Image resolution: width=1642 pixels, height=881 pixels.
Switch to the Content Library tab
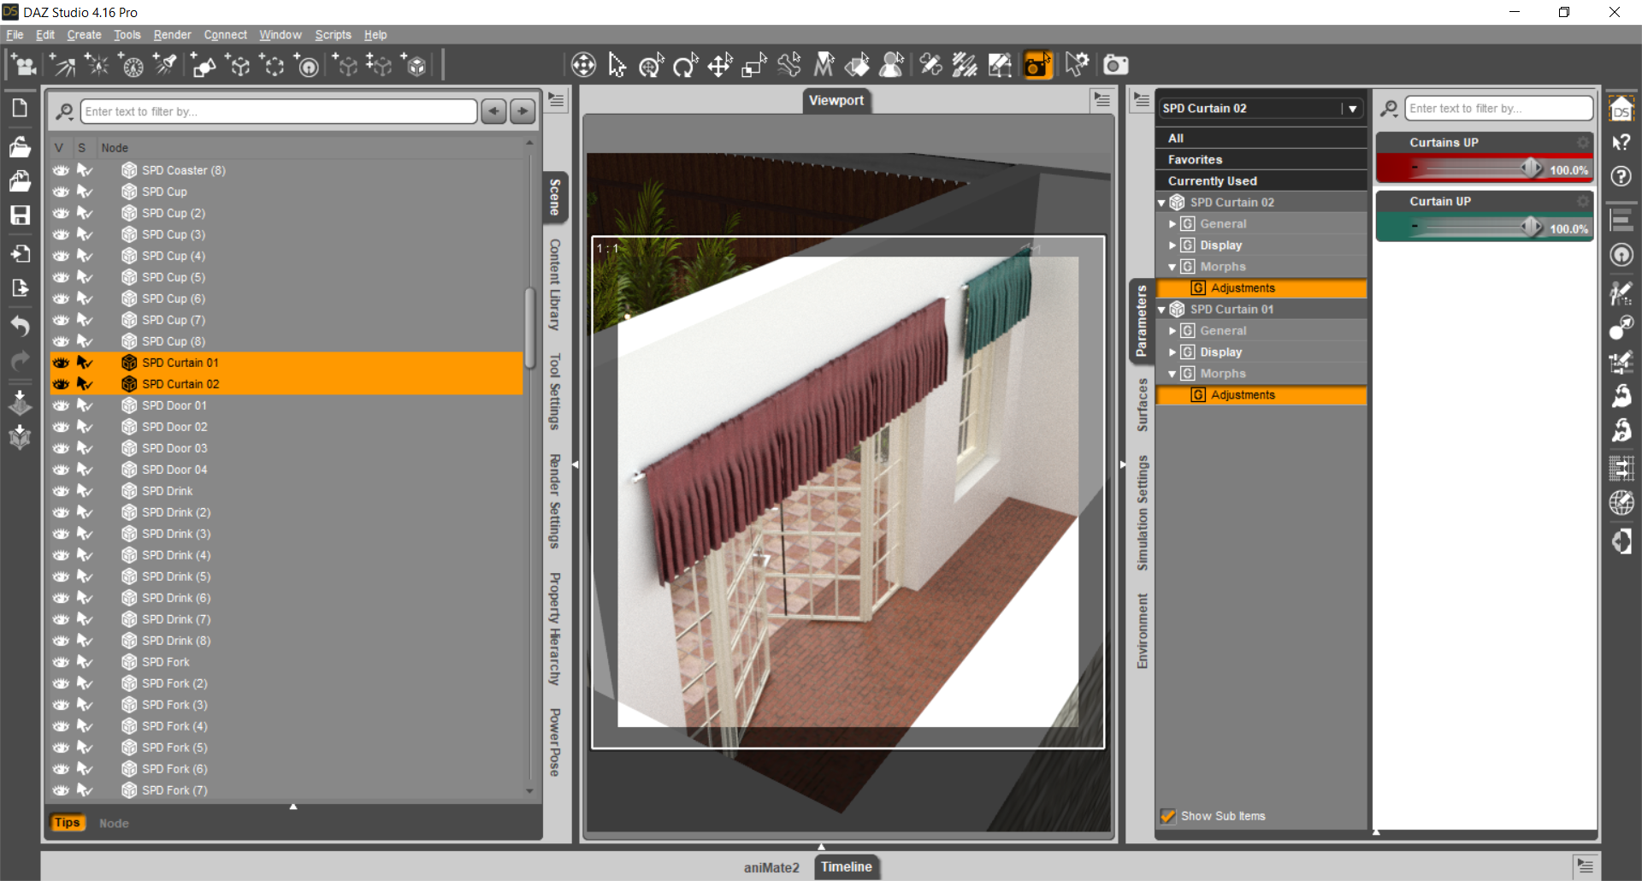point(555,285)
